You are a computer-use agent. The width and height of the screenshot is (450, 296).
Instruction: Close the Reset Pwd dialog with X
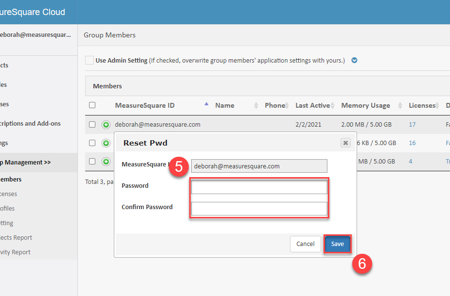point(345,143)
